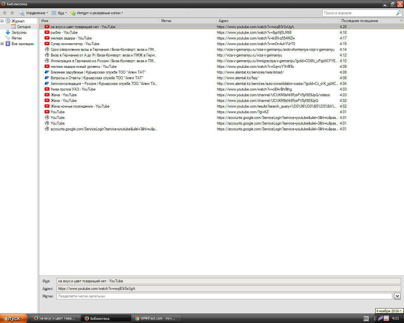
Task: Select 'Вопросы и Ответы' entry
Action: pos(222,78)
